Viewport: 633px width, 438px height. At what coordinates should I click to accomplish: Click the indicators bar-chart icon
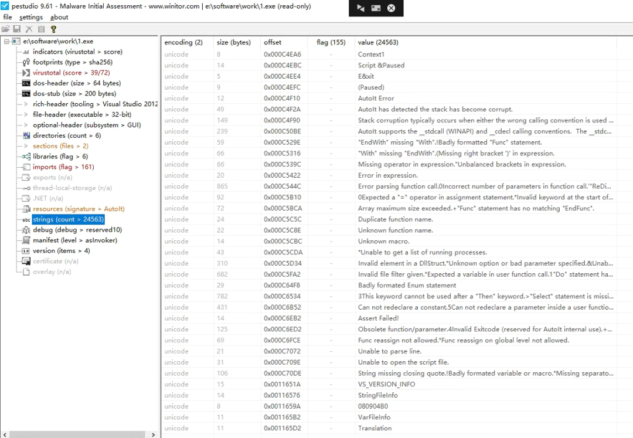(x=26, y=52)
